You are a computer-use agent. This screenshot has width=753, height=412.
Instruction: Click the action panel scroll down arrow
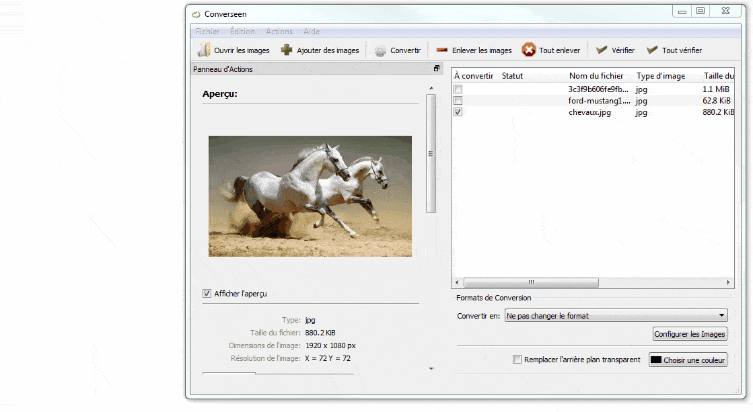click(x=431, y=368)
